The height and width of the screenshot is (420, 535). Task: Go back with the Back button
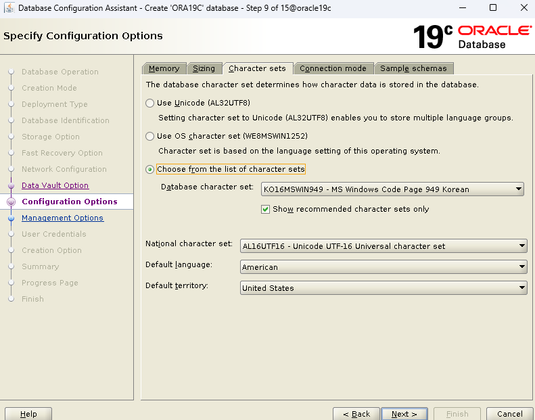point(356,414)
